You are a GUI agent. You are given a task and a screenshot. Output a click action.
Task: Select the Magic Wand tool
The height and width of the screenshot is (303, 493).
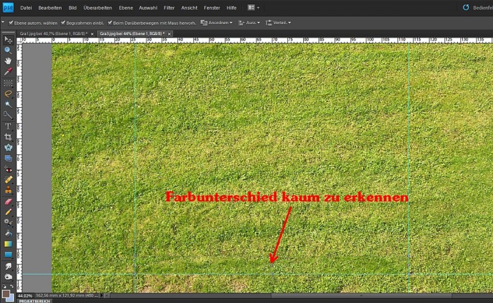click(x=8, y=104)
